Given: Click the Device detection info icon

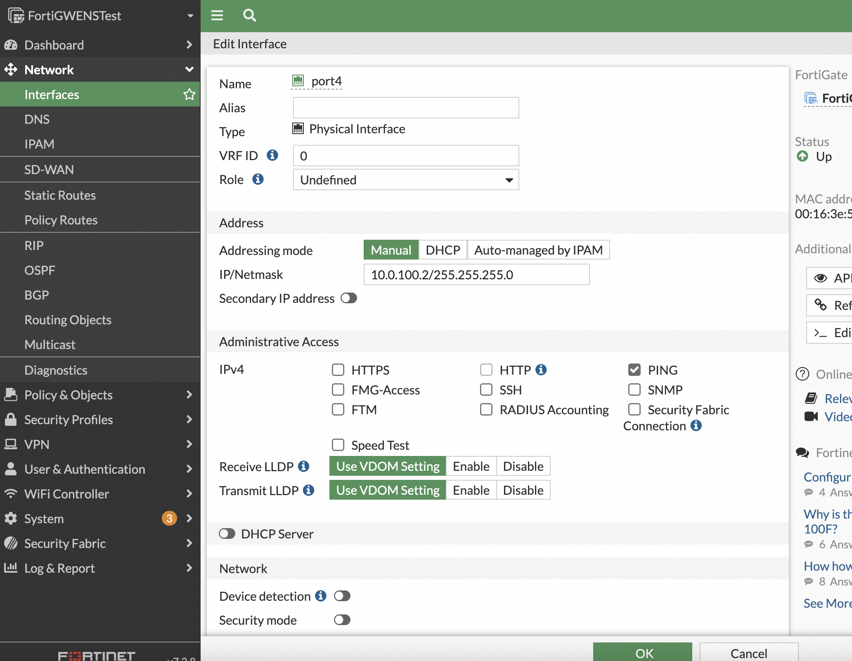Looking at the screenshot, I should pyautogui.click(x=321, y=596).
